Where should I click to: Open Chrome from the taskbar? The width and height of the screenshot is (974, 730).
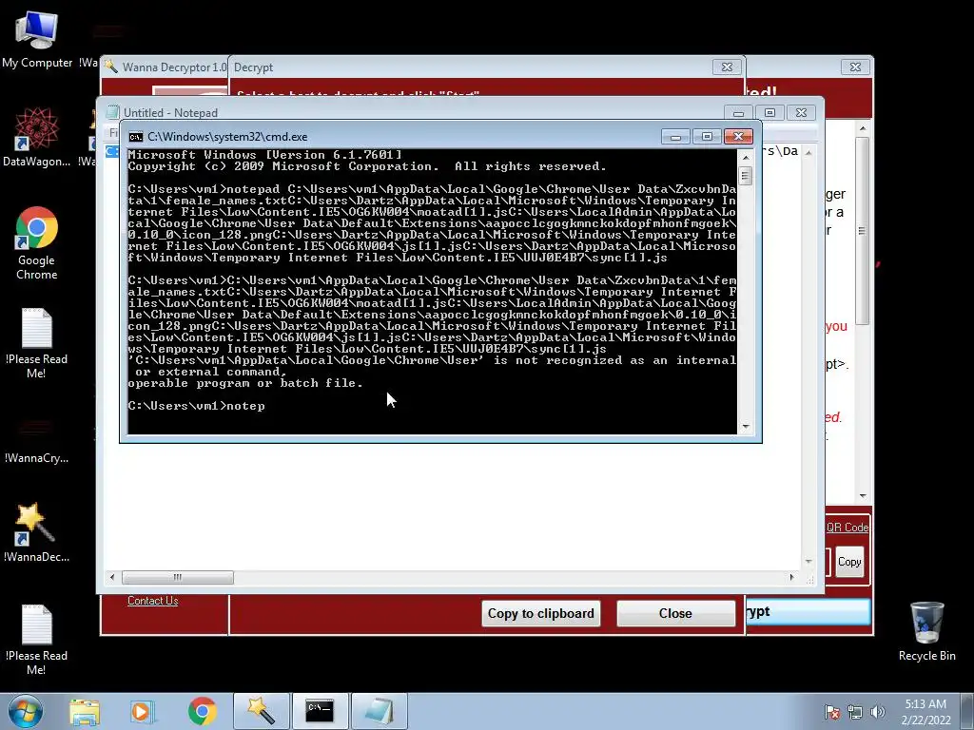tap(202, 711)
